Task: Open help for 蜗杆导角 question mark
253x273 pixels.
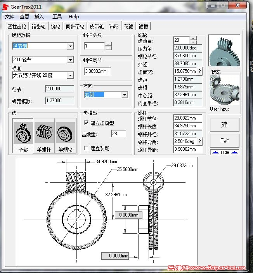Action: click(x=199, y=141)
